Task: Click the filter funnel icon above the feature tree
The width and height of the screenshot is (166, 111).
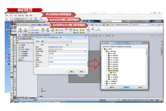Action: click(x=18, y=41)
